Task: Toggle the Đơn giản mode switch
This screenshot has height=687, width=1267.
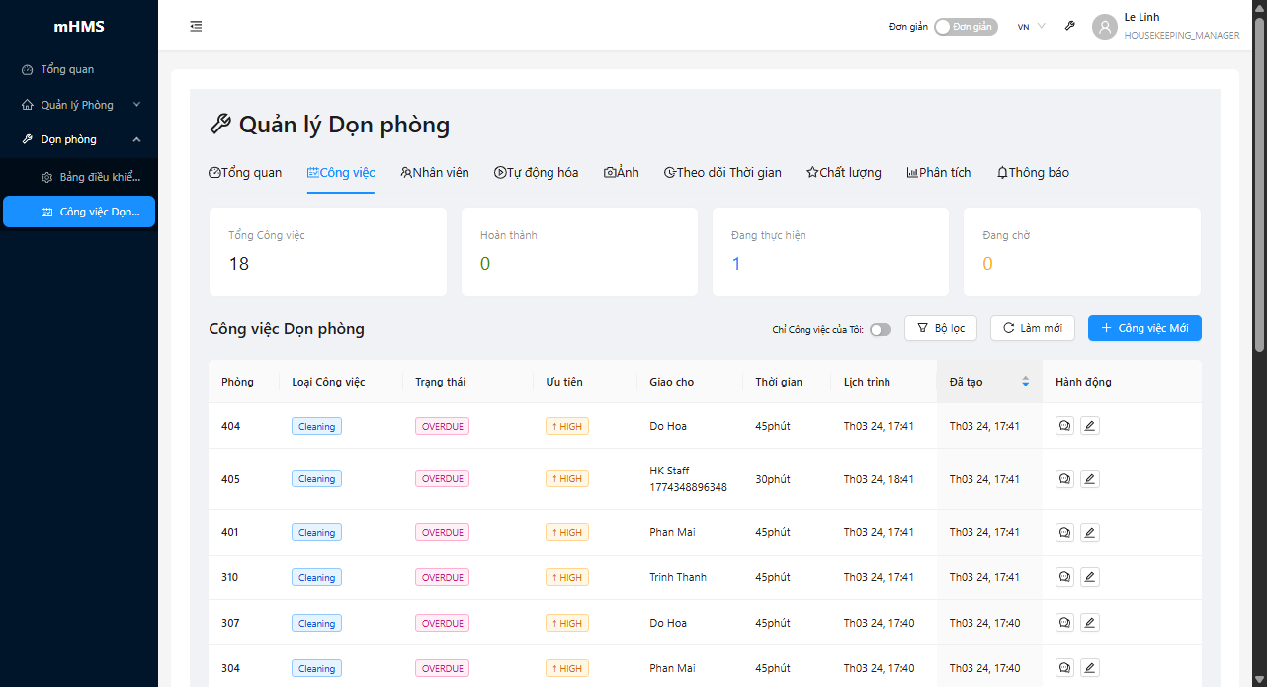Action: point(965,27)
